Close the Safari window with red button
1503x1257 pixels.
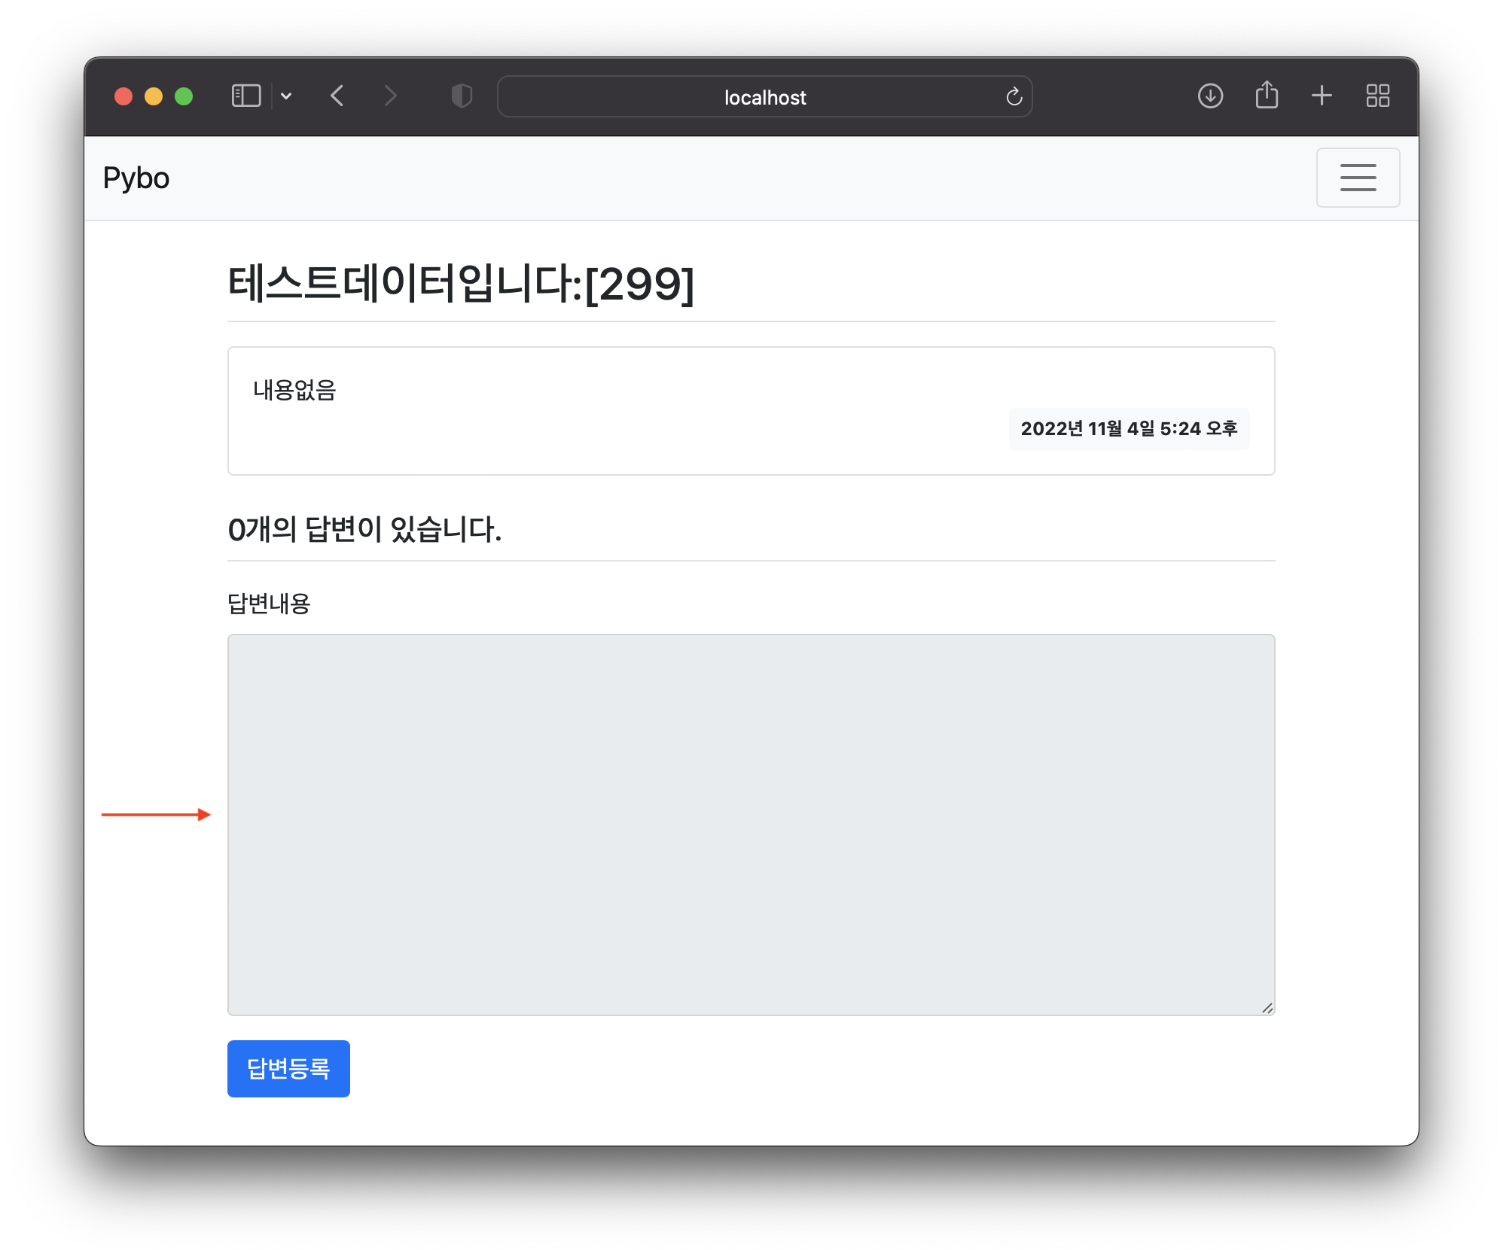(x=123, y=96)
